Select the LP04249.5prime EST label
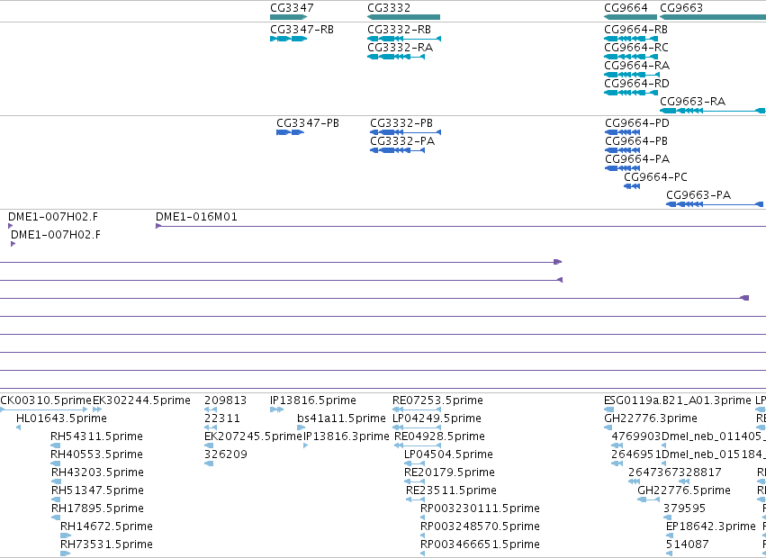766x558 pixels. tap(437, 418)
